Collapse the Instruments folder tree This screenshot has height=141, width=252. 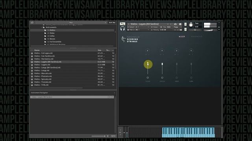(41, 27)
